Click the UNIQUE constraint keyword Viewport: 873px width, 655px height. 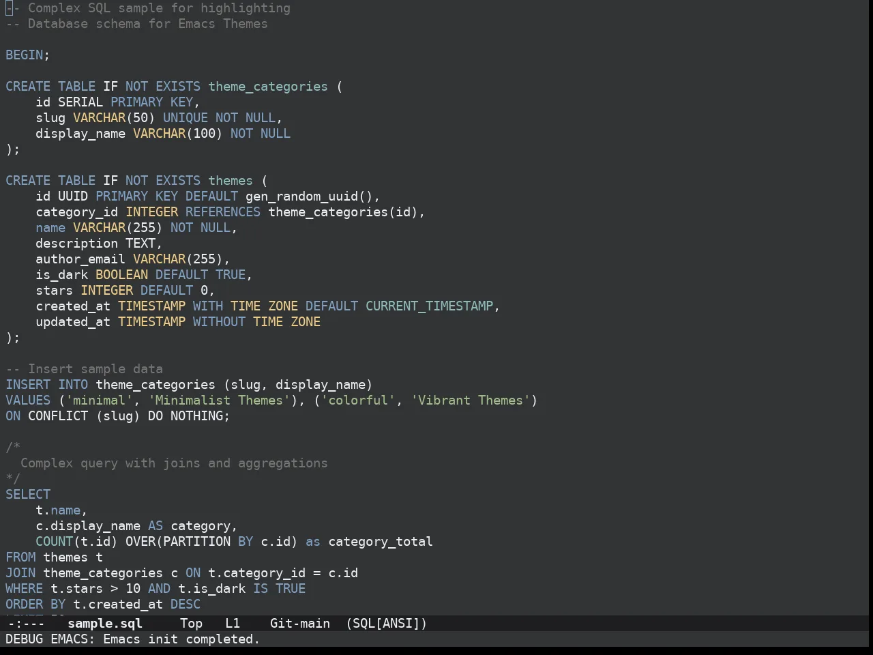click(x=186, y=117)
